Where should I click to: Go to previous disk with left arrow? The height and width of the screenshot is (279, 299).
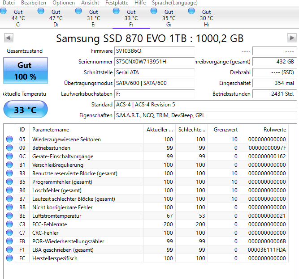point(9,38)
